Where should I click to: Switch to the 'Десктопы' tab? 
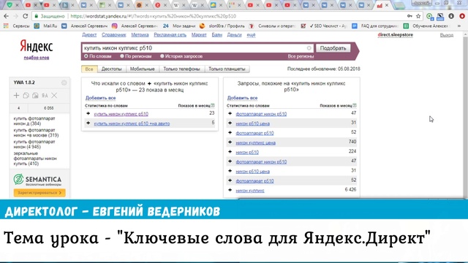click(112, 69)
